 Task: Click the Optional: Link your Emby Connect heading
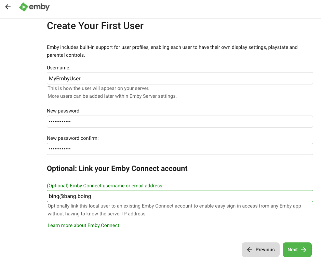117,169
